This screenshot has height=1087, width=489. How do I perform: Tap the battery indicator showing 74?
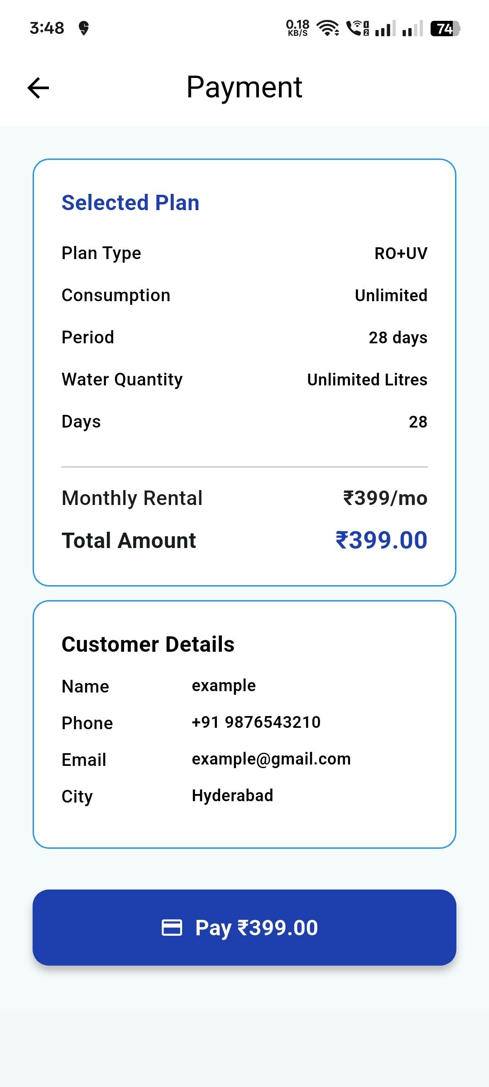point(445,29)
